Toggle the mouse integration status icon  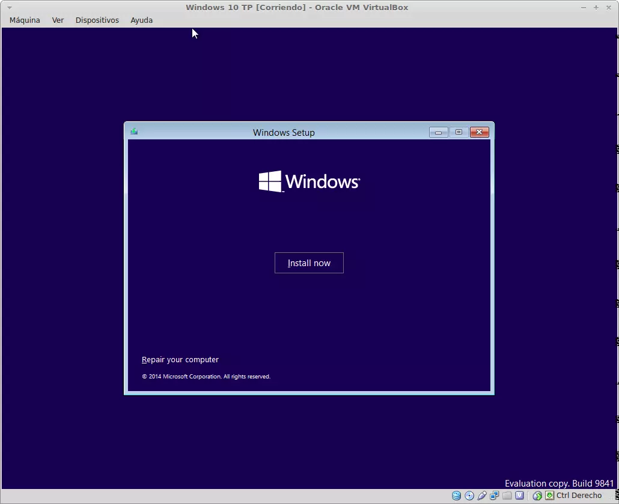[537, 496]
